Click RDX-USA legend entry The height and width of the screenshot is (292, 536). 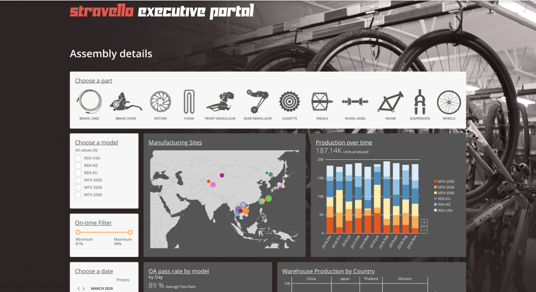pos(443,210)
